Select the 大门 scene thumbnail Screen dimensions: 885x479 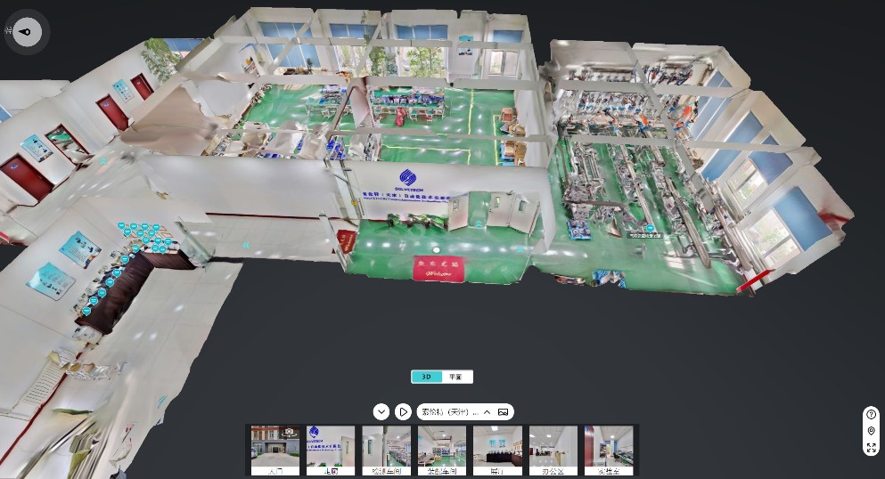tap(275, 450)
